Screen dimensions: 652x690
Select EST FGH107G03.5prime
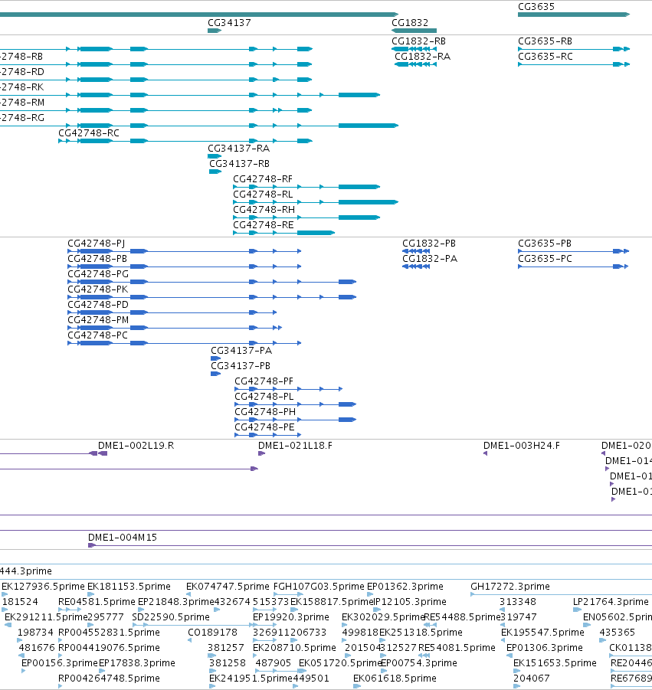click(x=319, y=587)
